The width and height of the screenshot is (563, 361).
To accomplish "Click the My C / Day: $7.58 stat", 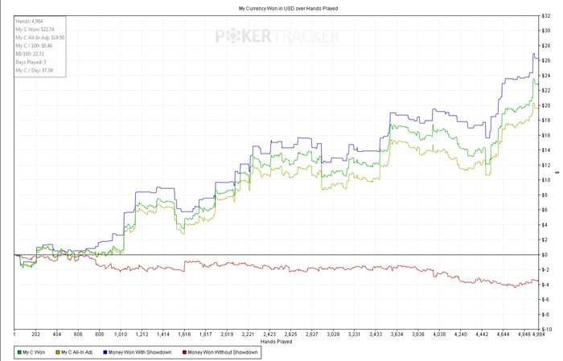I will (34, 71).
